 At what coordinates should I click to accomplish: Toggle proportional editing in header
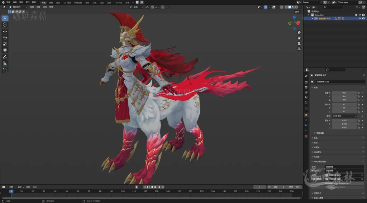(x=163, y=7)
